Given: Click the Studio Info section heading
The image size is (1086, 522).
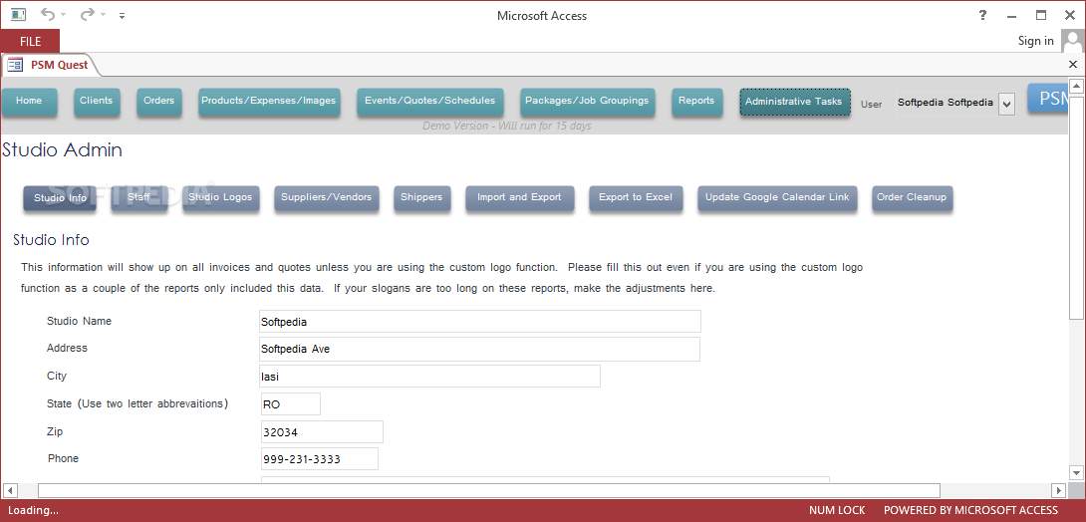Looking at the screenshot, I should (x=51, y=240).
